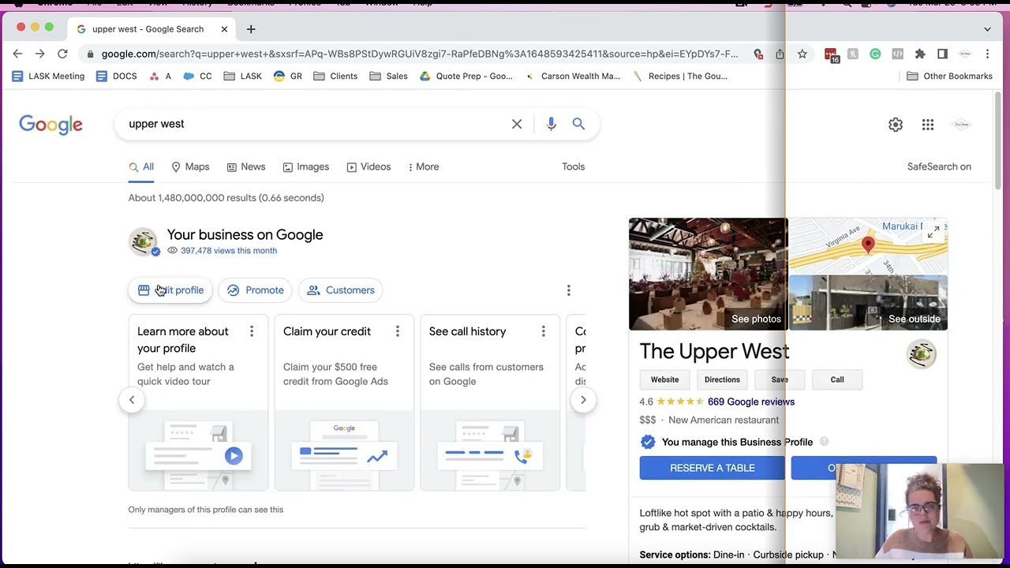
Task: Open the tab search dropdown arrow
Action: click(987, 29)
